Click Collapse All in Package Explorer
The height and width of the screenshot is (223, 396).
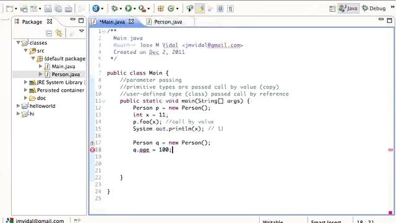point(49,33)
